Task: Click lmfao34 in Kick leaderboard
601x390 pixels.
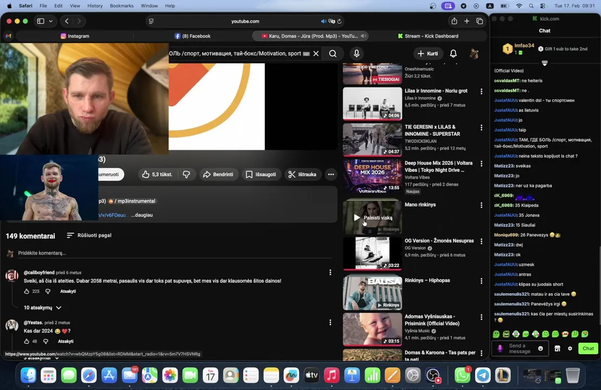Action: [524, 45]
